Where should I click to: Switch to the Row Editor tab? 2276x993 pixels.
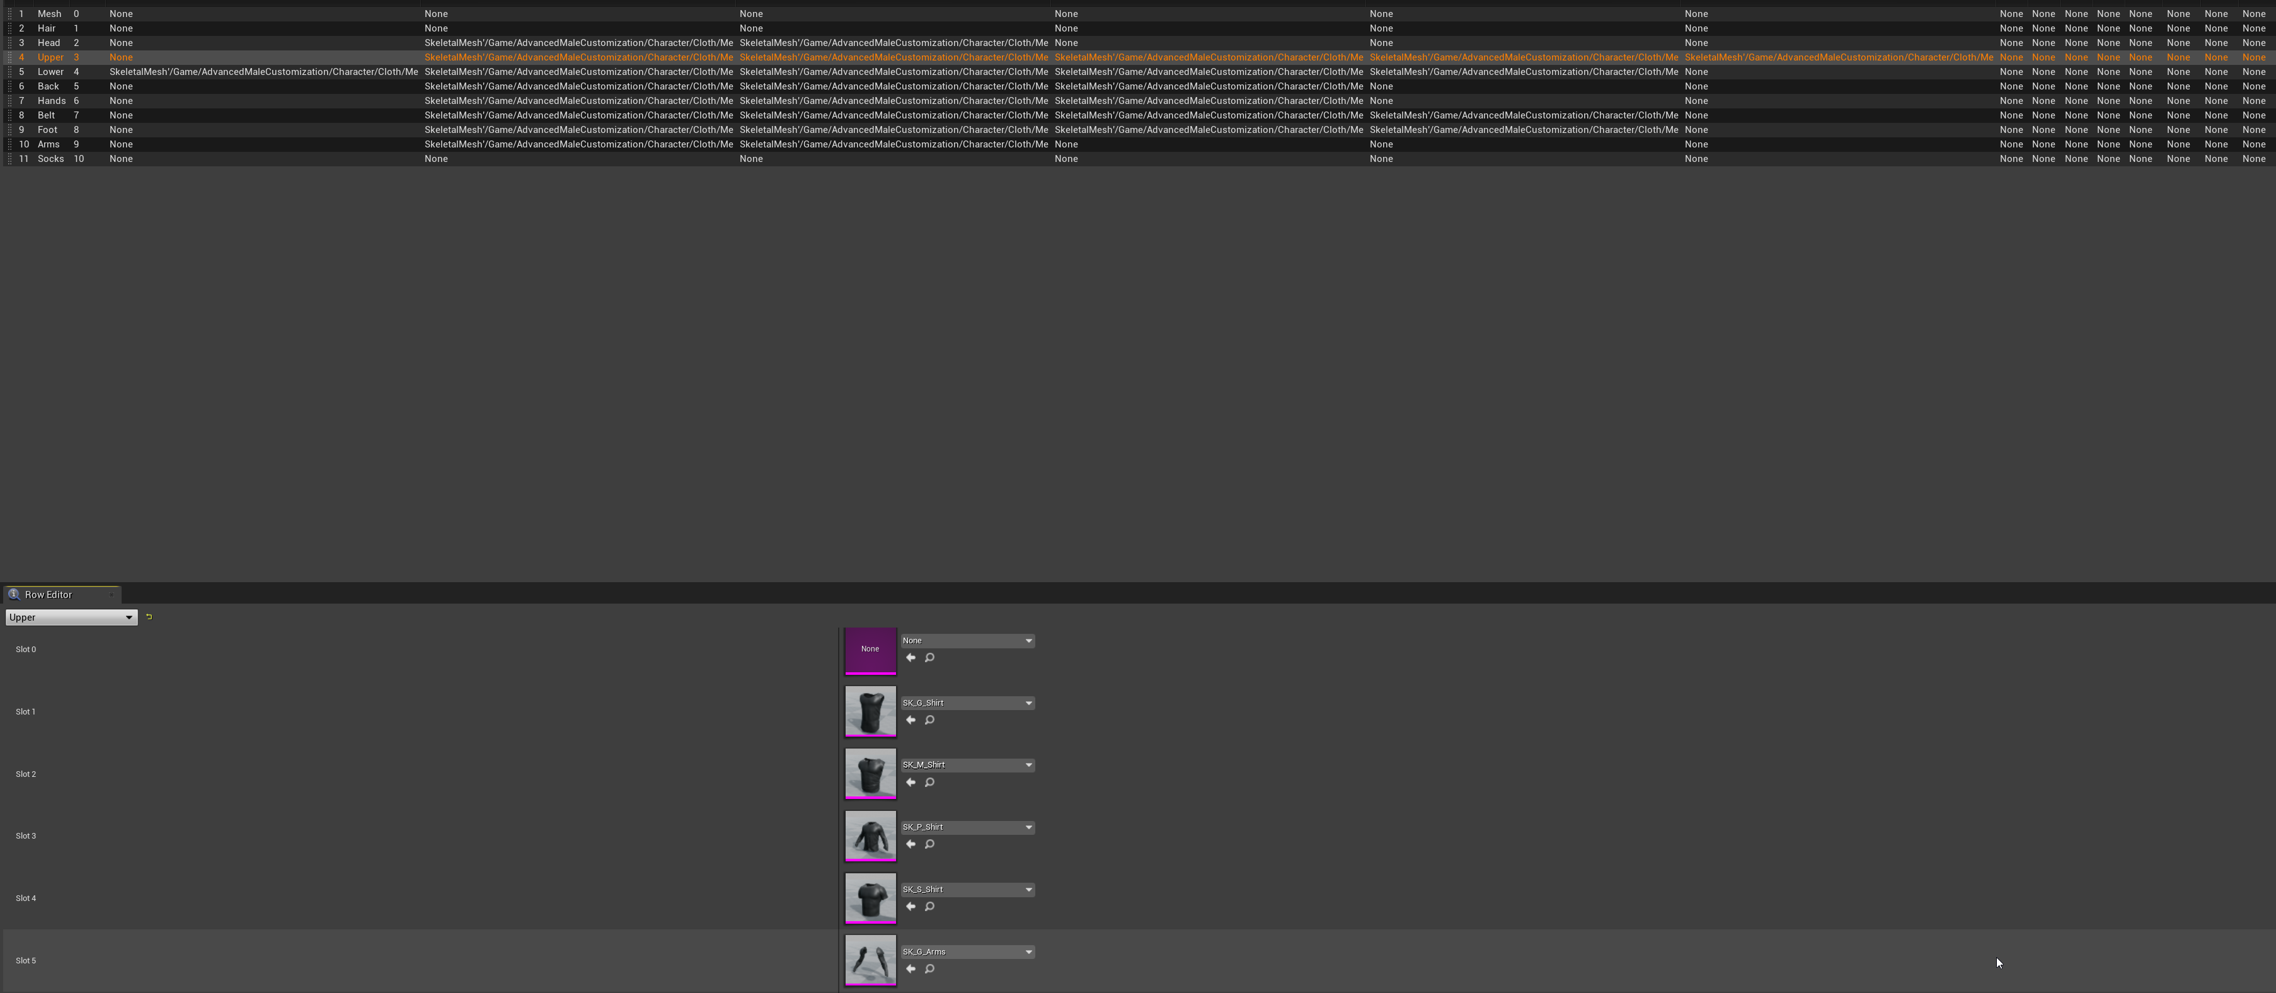tap(49, 595)
